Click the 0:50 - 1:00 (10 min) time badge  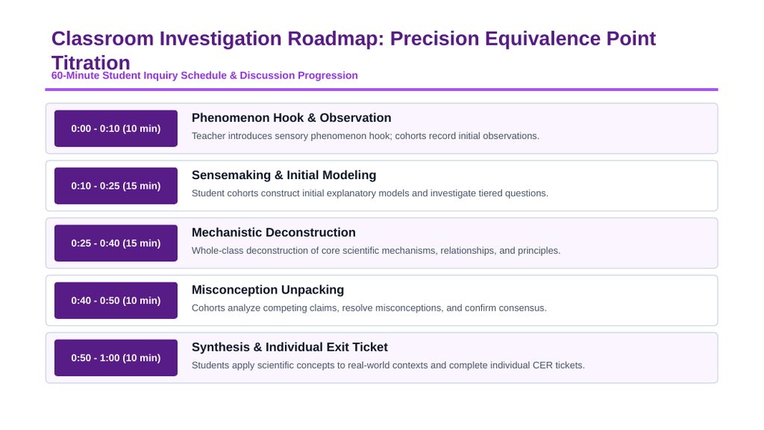click(x=116, y=358)
